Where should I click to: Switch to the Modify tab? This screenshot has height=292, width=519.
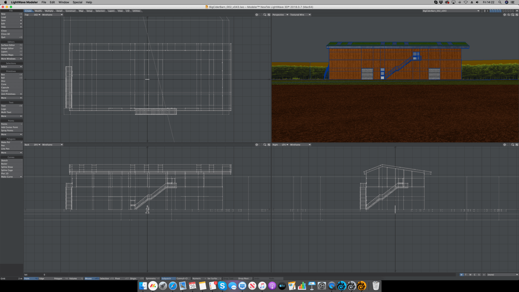(x=38, y=11)
